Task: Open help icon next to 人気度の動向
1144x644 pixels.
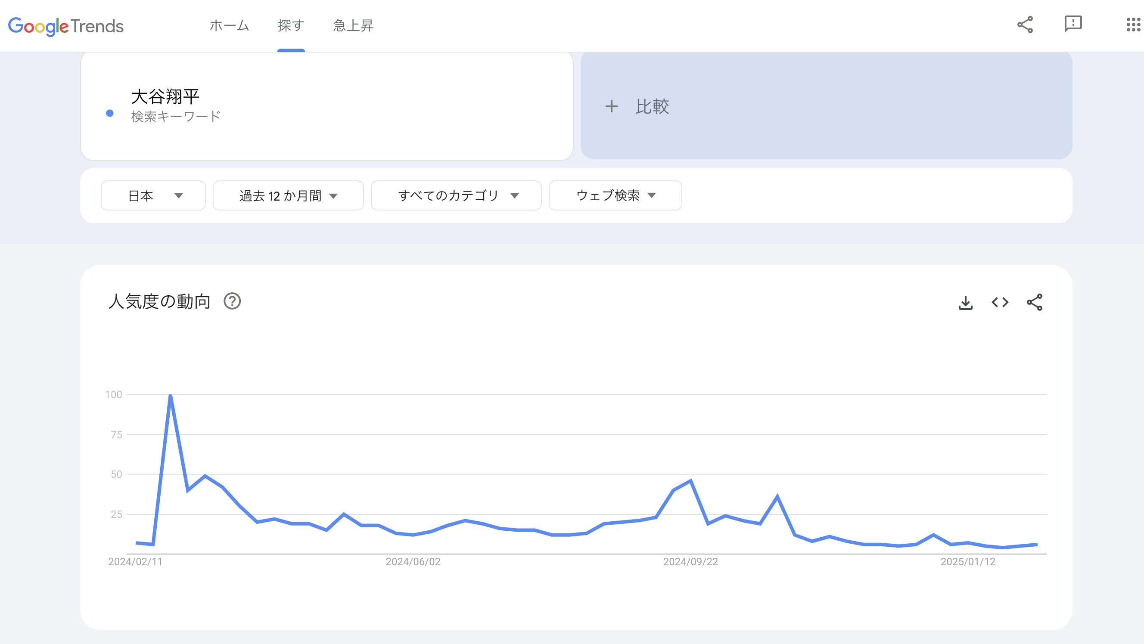Action: click(232, 301)
